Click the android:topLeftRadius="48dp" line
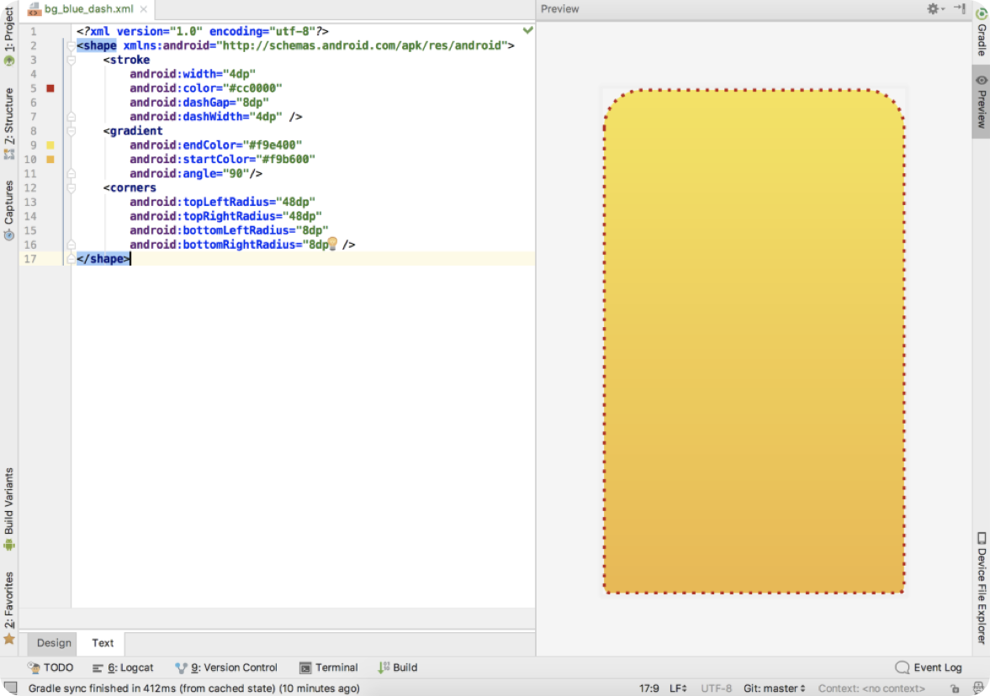The image size is (990, 696). (x=222, y=202)
